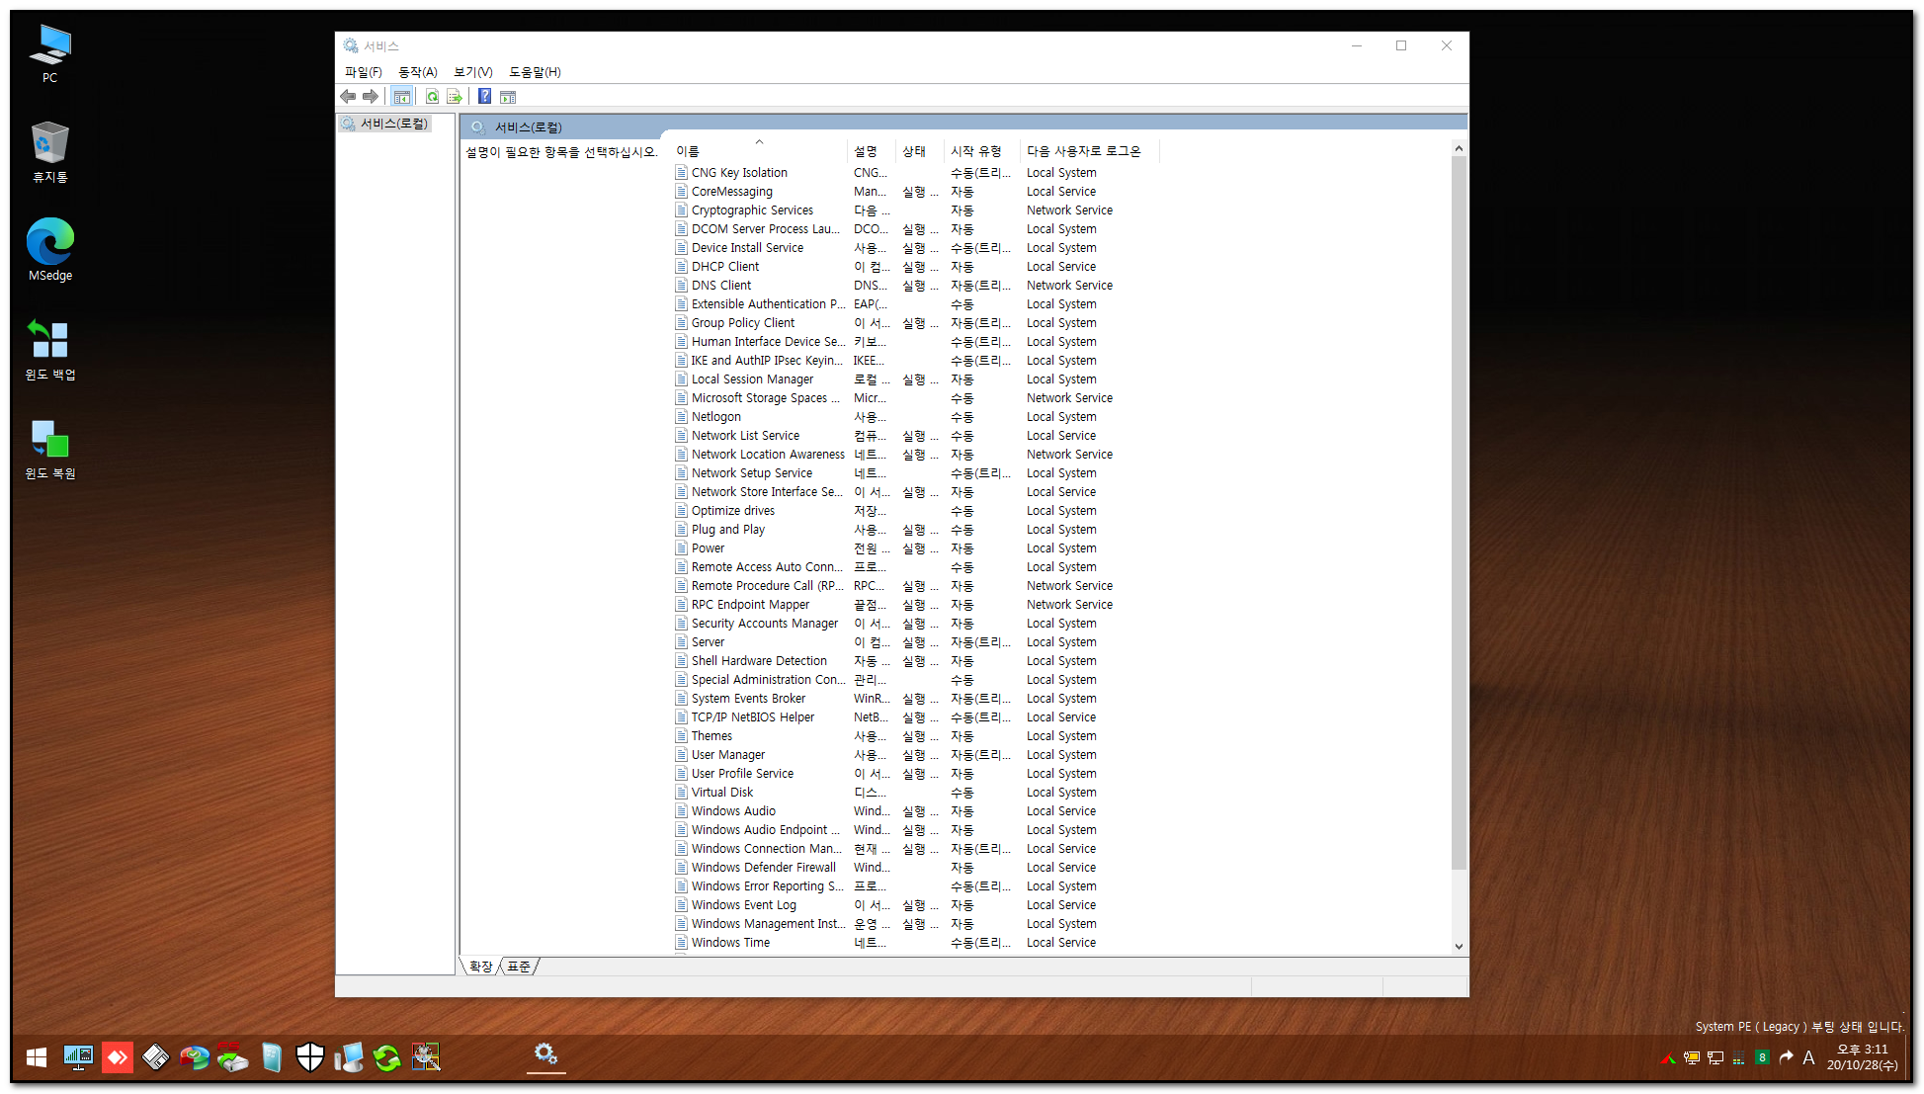
Task: Open the partition pie-chart taskbar icon
Action: 195,1057
